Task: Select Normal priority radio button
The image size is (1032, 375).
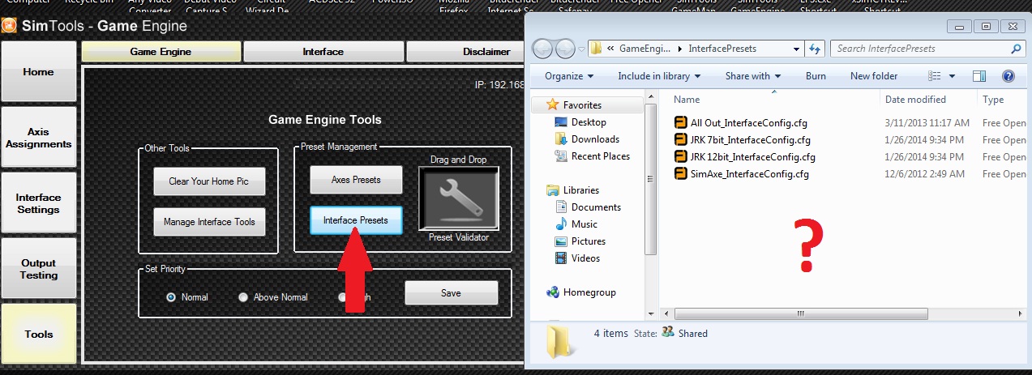Action: (x=171, y=297)
